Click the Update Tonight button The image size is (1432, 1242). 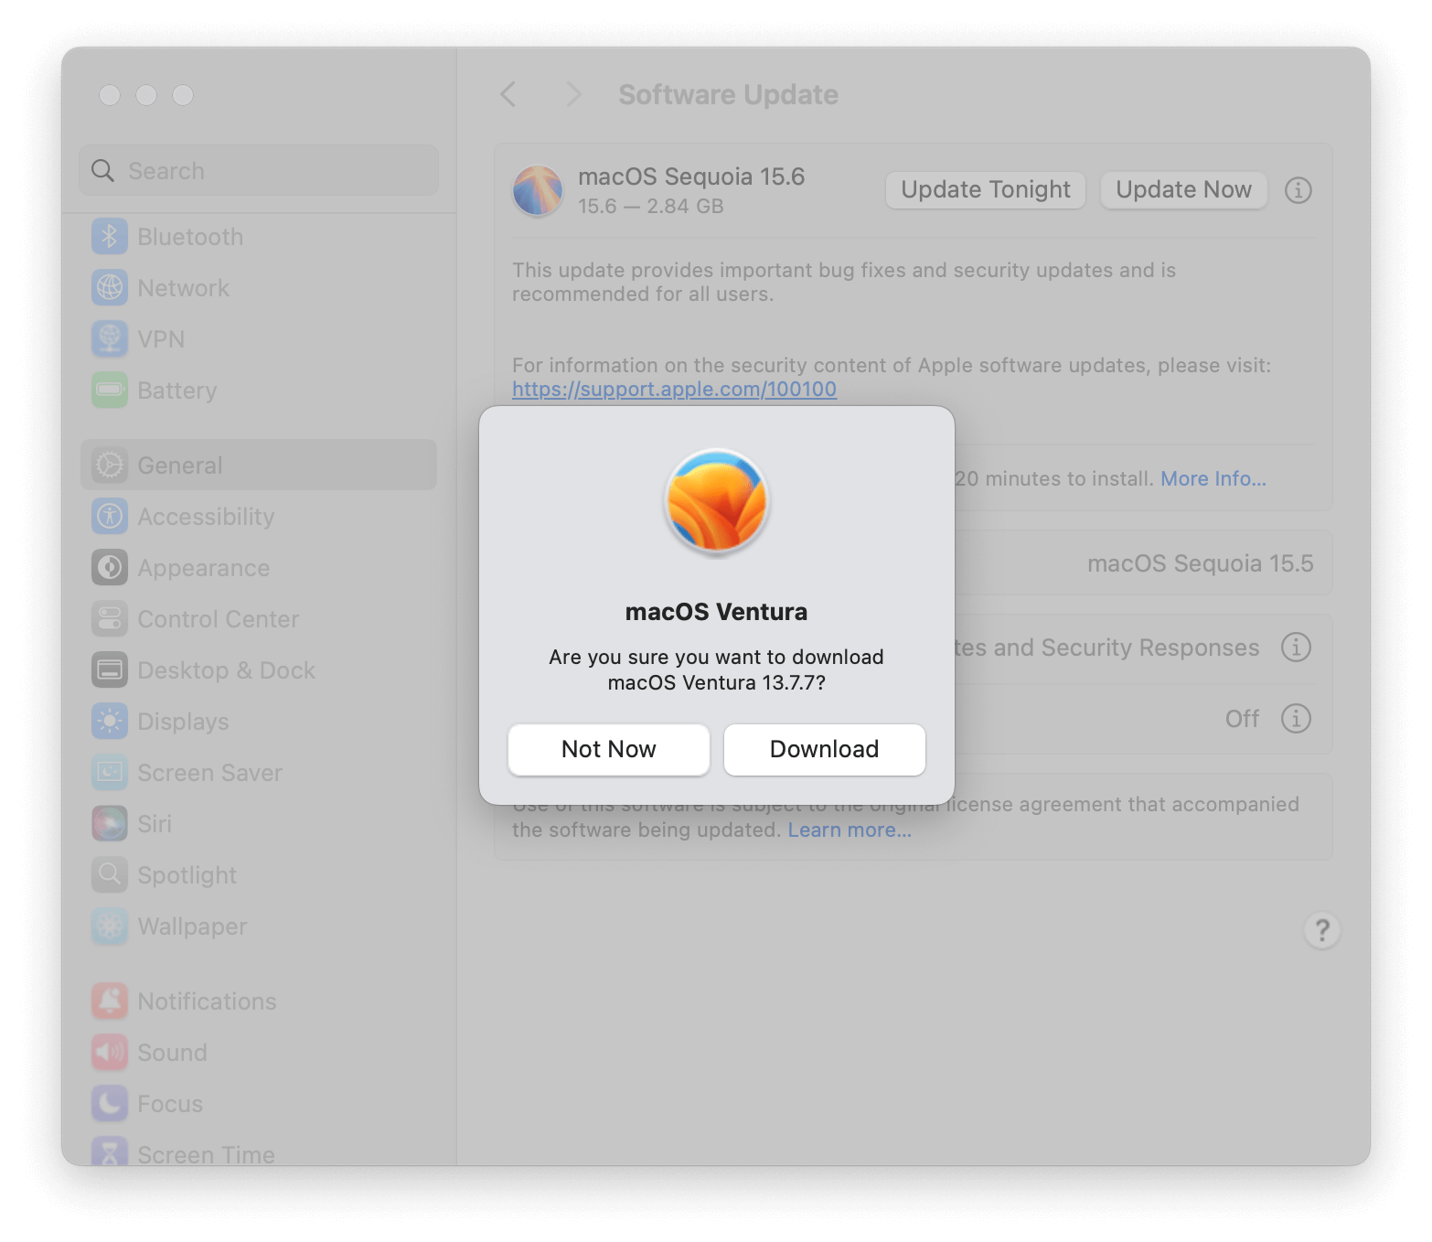985,189
